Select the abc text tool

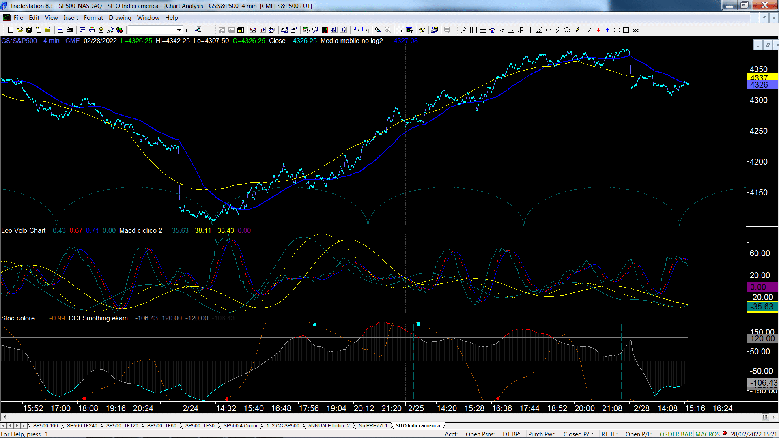tap(635, 30)
